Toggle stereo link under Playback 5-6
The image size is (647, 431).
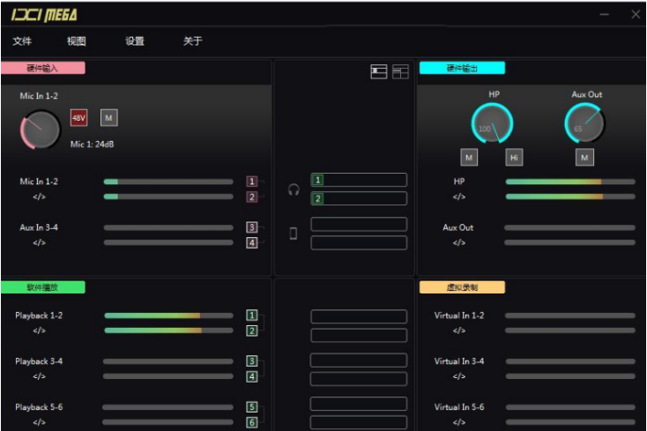tap(39, 422)
